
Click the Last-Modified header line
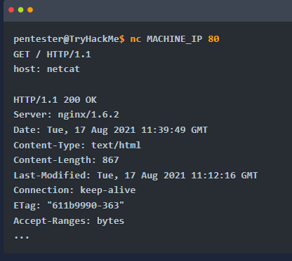[135, 176]
